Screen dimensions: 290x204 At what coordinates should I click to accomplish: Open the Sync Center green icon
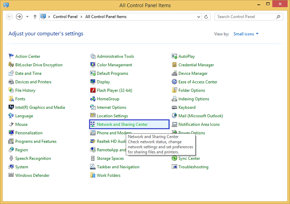(x=174, y=158)
